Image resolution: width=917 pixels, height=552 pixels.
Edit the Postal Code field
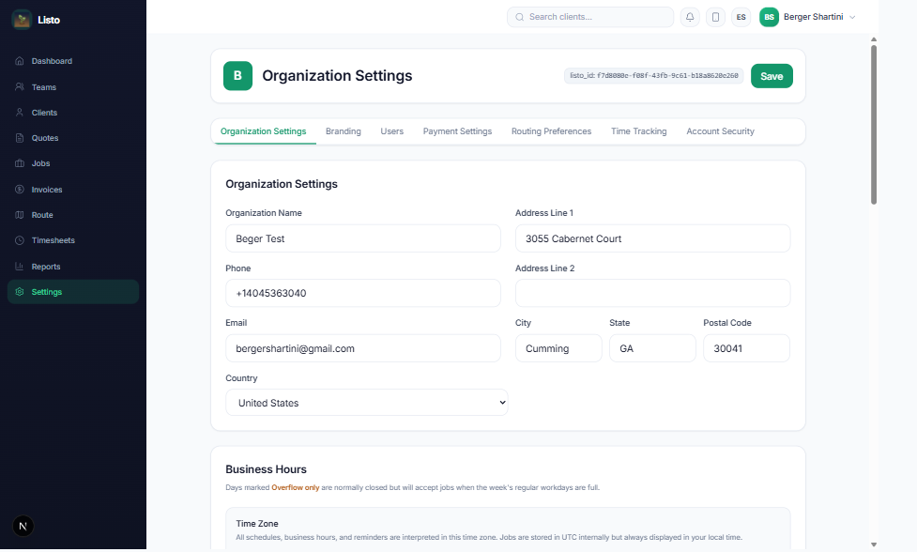click(746, 348)
